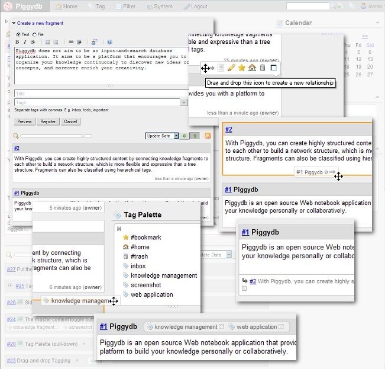The width and height of the screenshot is (385, 369).
Task: Click the rewind-to-root icon in Tag Palette
Action: tap(119, 229)
